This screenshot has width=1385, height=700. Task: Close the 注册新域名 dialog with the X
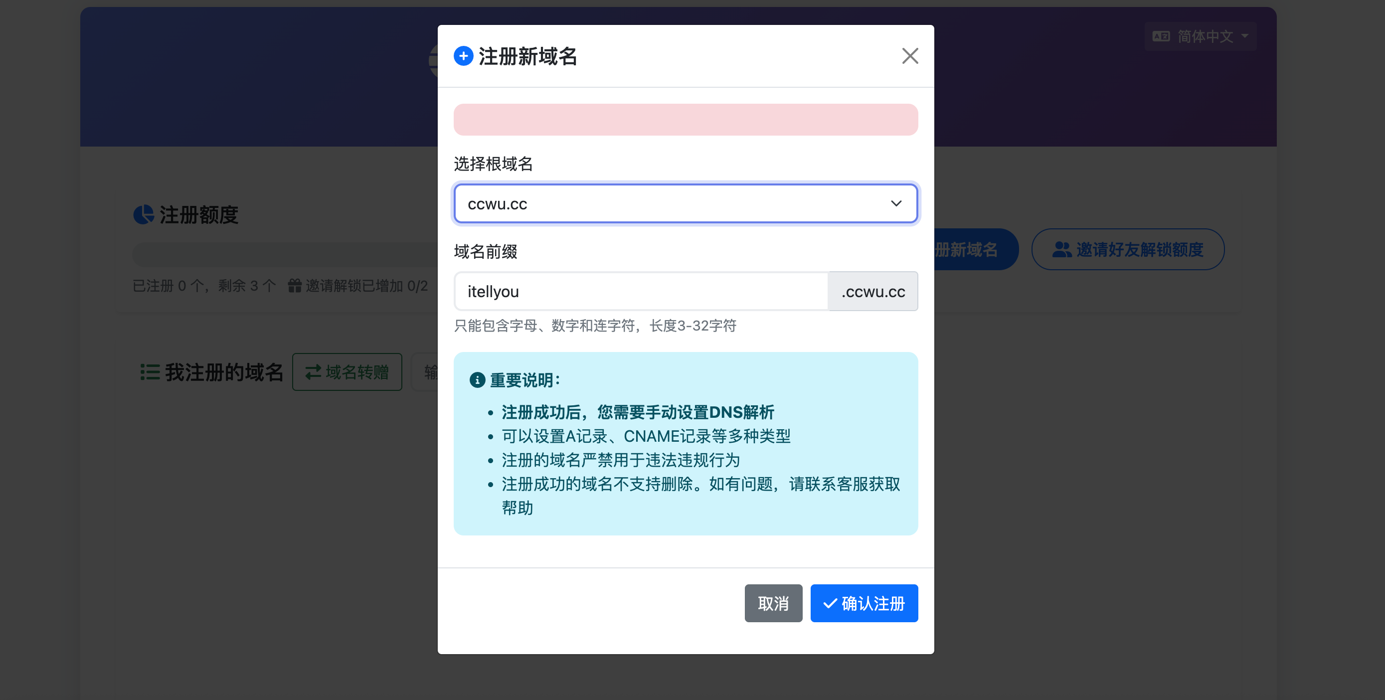pos(910,56)
